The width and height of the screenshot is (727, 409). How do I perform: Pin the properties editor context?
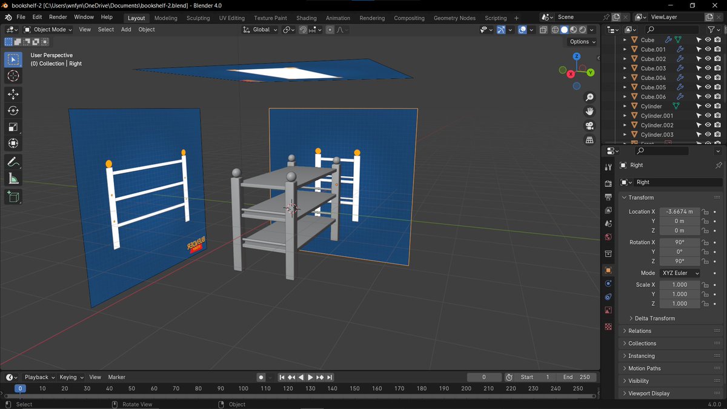[719, 165]
